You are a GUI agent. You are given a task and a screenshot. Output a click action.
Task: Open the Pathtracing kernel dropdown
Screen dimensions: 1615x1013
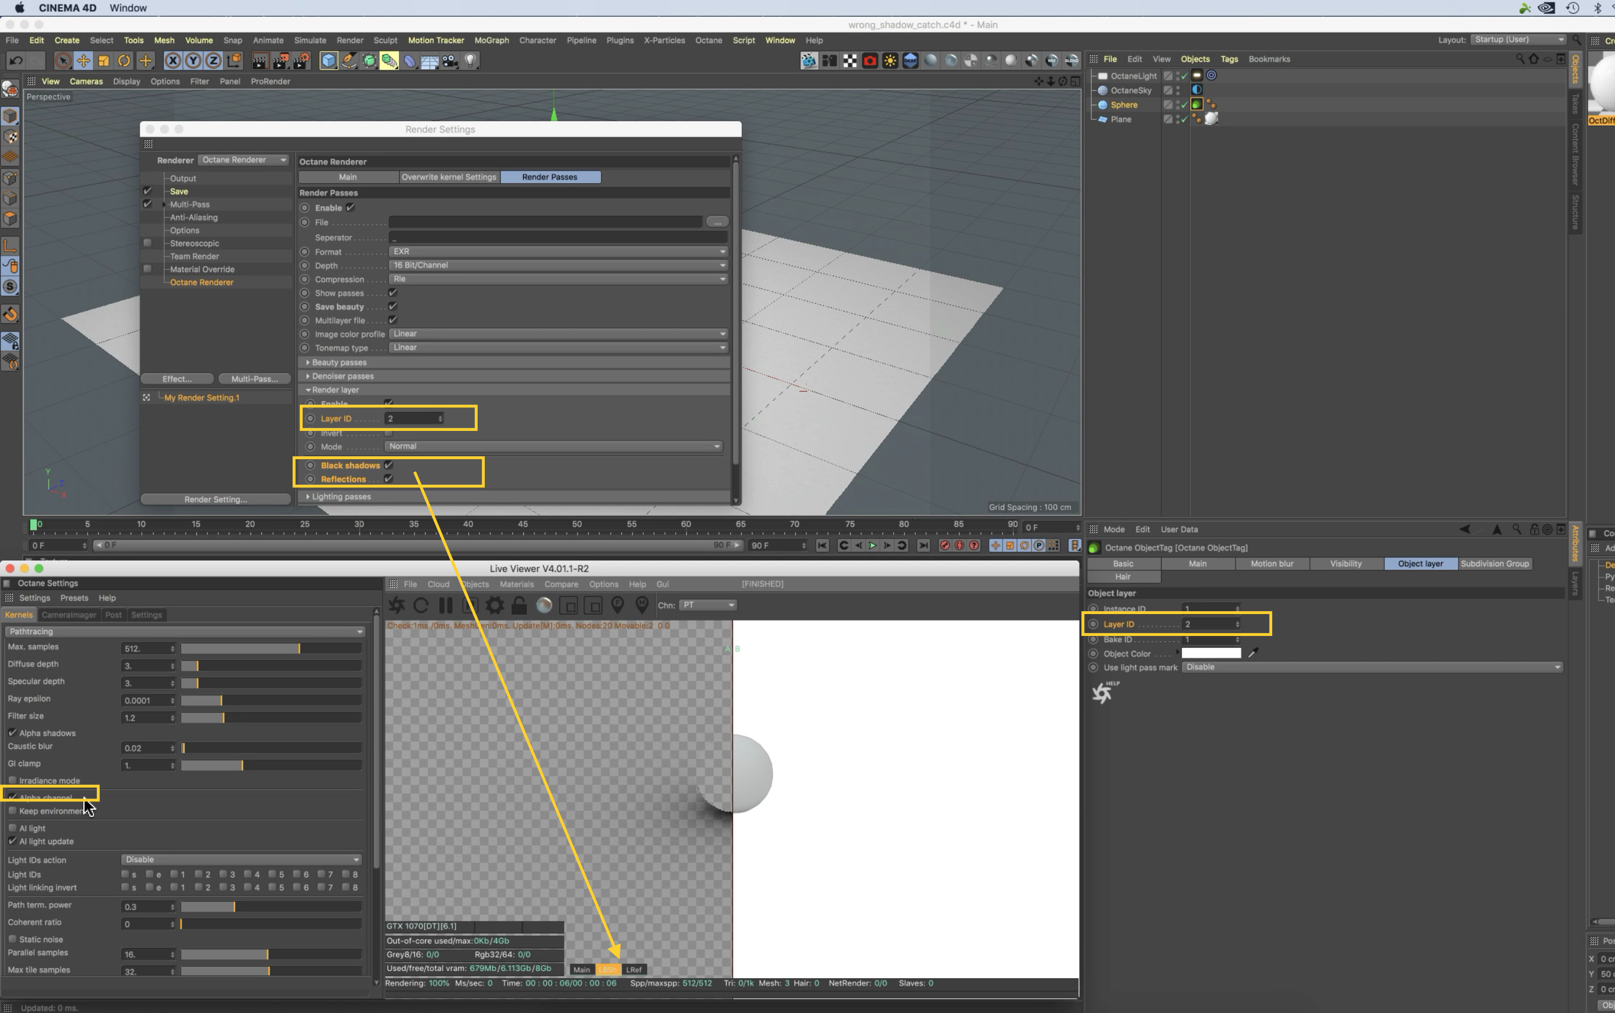(186, 631)
